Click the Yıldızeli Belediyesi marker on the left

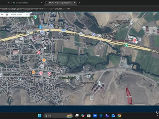click(1, 75)
